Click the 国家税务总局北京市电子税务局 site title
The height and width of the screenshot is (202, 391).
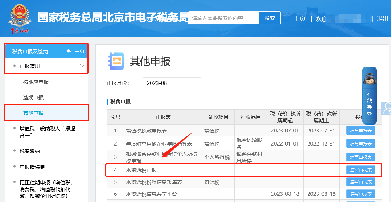(113, 17)
